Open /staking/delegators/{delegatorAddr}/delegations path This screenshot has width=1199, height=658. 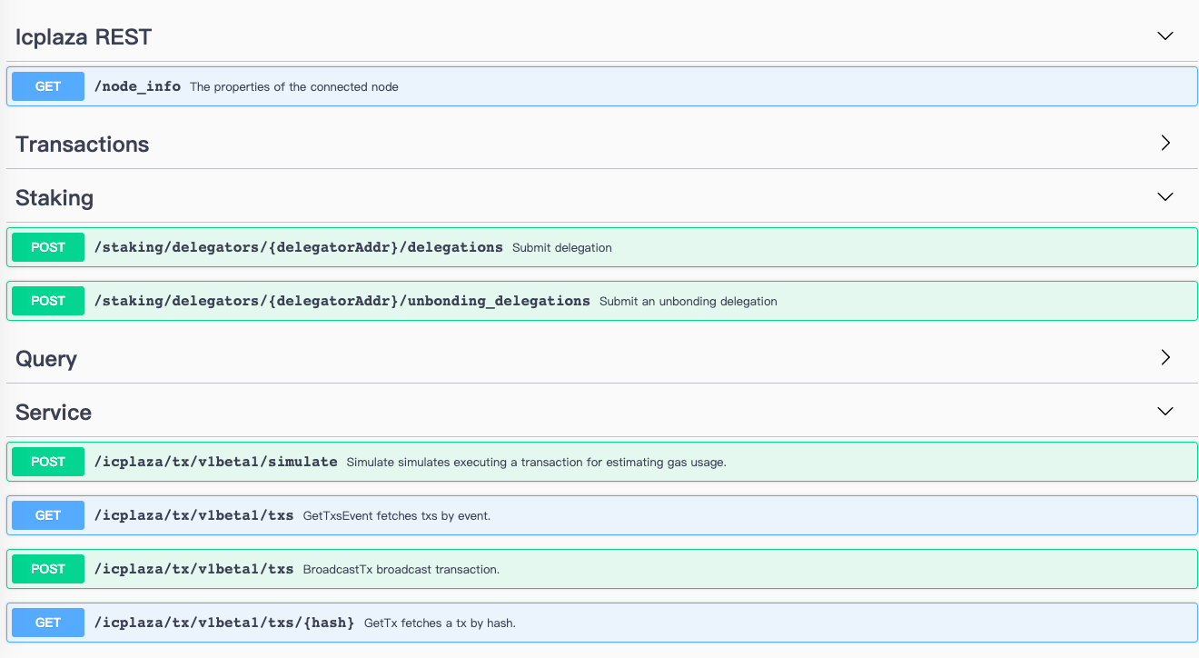299,247
